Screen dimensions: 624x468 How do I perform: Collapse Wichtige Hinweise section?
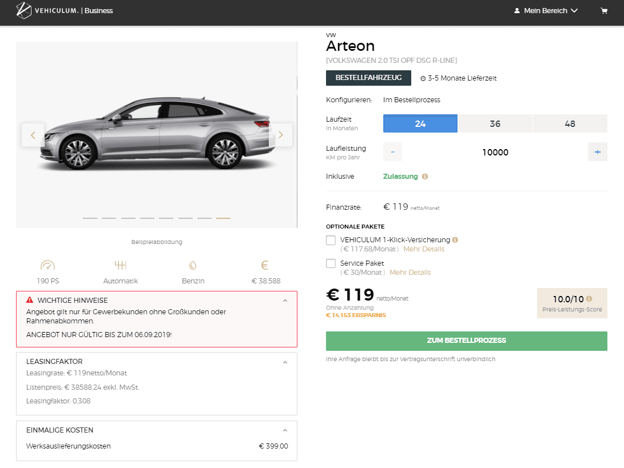[285, 301]
